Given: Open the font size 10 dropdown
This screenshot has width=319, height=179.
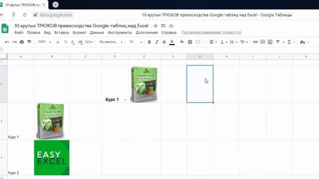Looking at the screenshot, I should click(x=136, y=42).
